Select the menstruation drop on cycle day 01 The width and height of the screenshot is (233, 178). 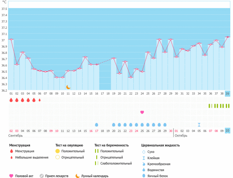(11, 100)
